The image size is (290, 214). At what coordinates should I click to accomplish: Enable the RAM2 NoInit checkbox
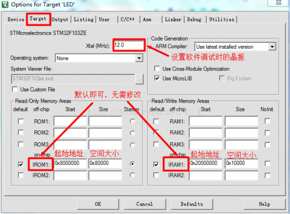click(267, 133)
